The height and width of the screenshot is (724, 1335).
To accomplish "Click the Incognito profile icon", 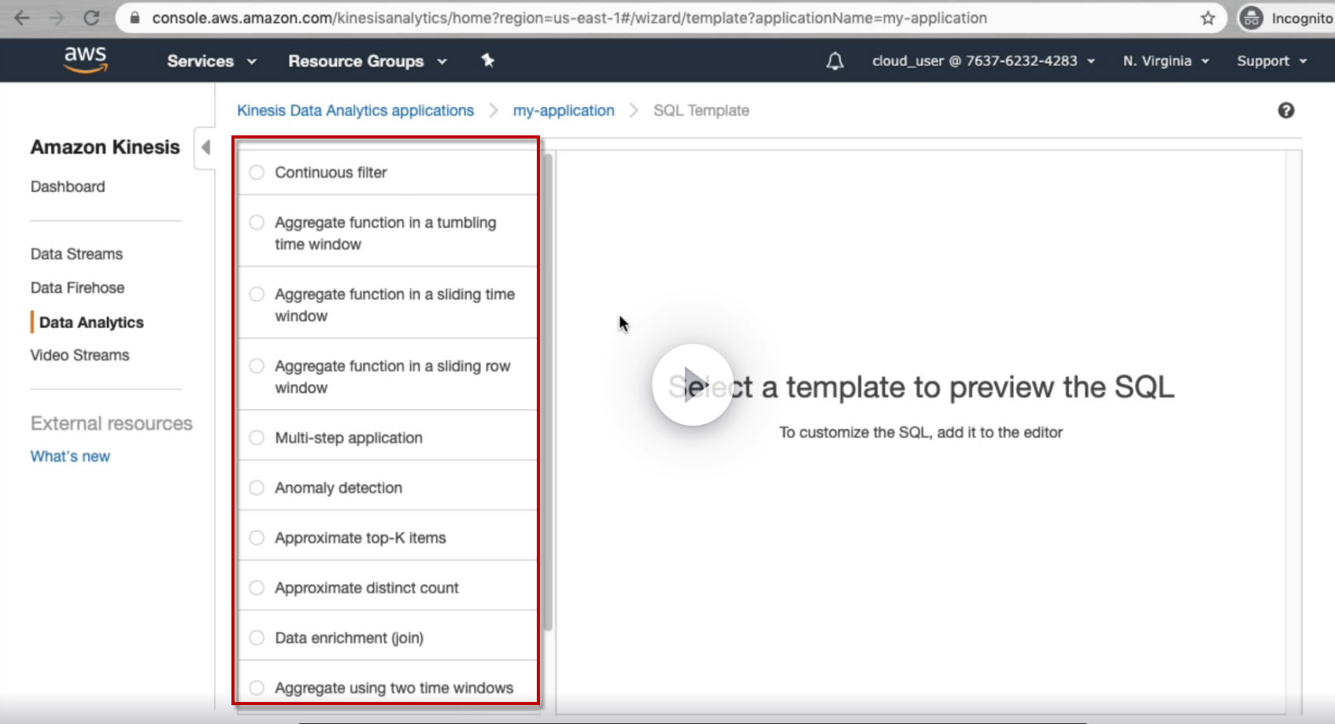I will [1251, 18].
